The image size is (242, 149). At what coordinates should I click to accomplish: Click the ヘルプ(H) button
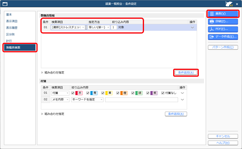[223, 143]
